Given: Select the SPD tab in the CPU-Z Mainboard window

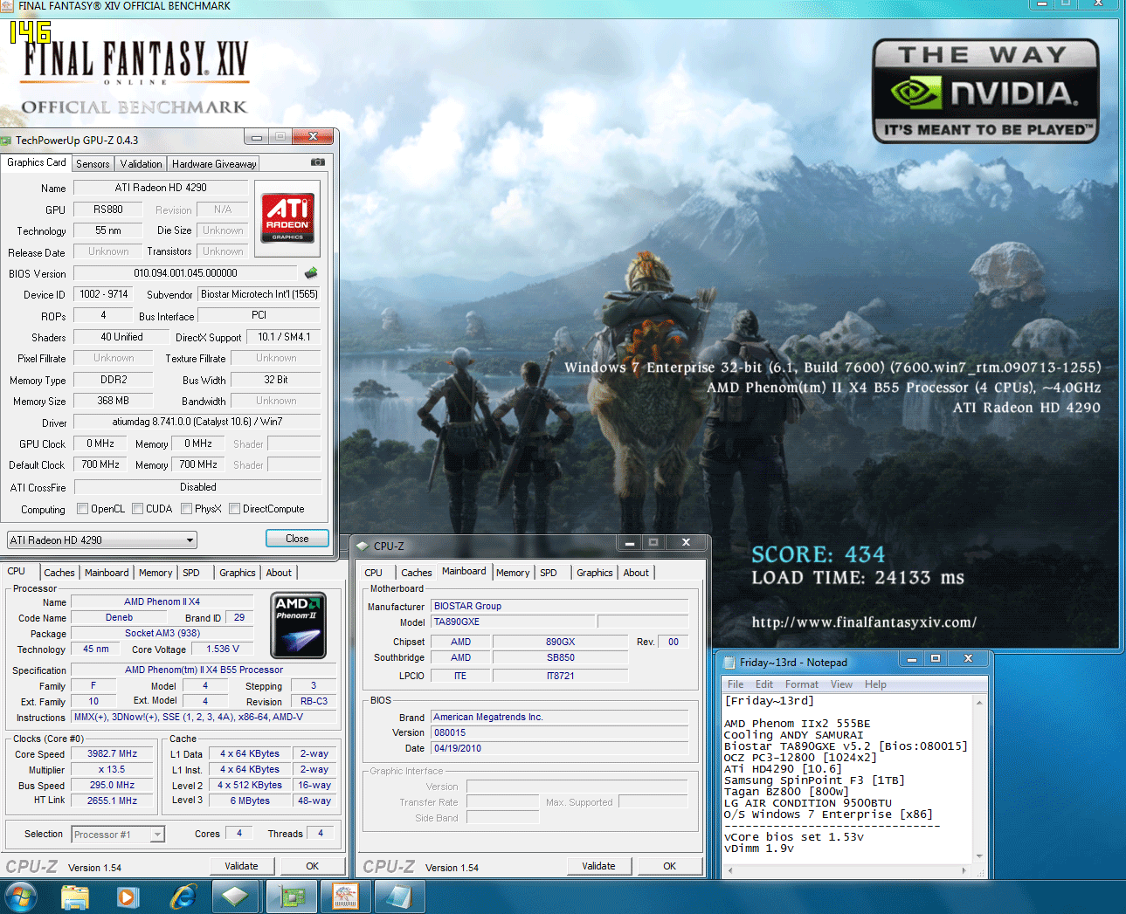Looking at the screenshot, I should [549, 573].
